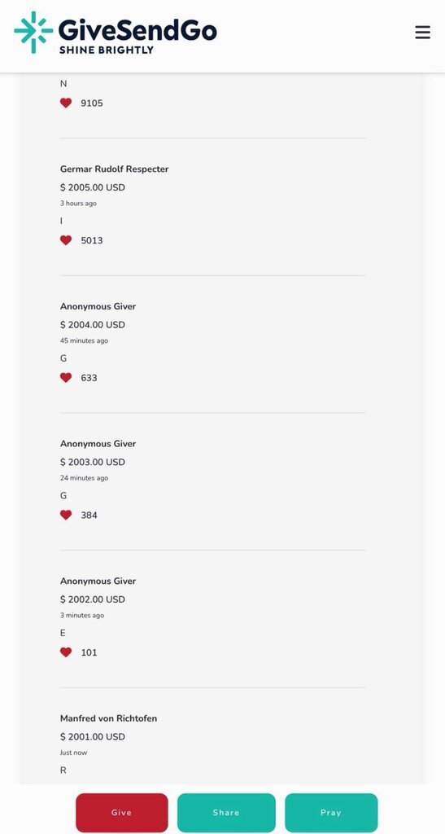Select the $2005.00 USD donation amount

[x=93, y=187]
